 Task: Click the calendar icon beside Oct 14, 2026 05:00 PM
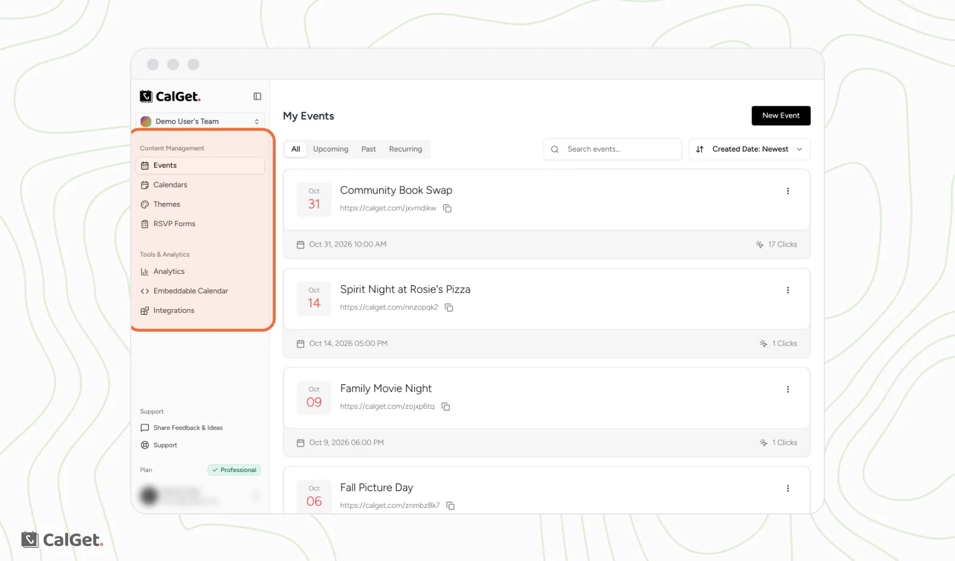(301, 344)
